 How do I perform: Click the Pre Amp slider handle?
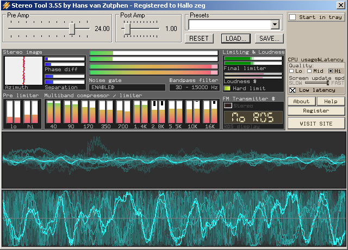click(72, 28)
